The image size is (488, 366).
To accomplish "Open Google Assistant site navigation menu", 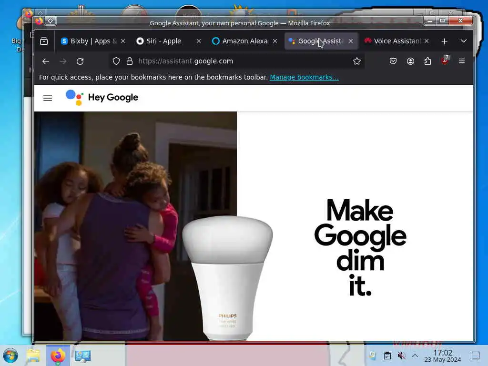I will click(48, 98).
